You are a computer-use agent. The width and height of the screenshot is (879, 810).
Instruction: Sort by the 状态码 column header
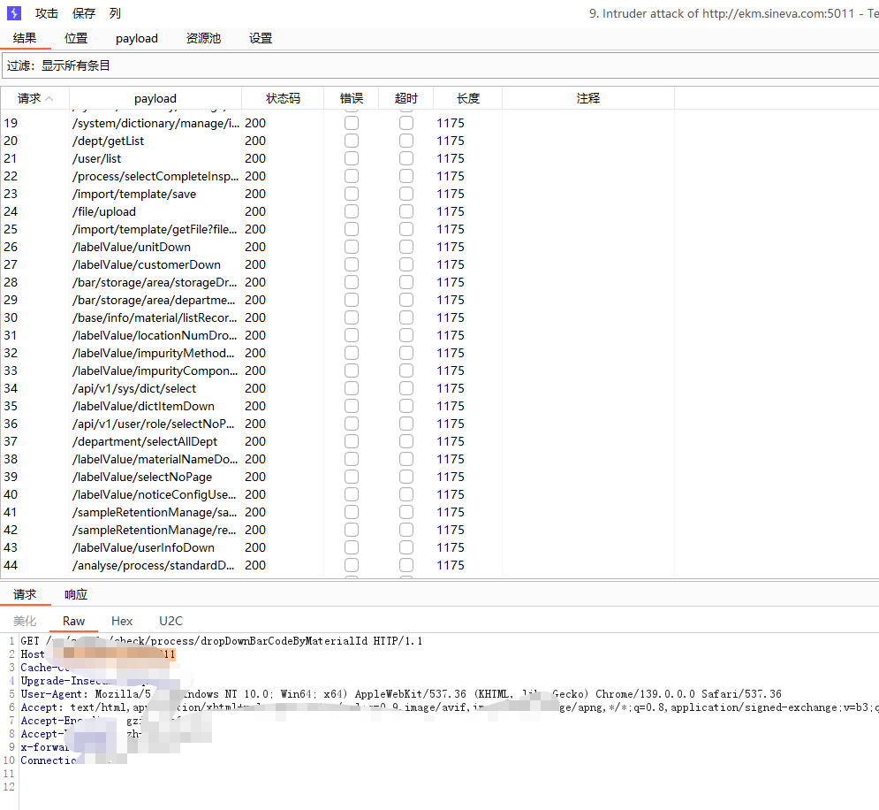pyautogui.click(x=283, y=98)
